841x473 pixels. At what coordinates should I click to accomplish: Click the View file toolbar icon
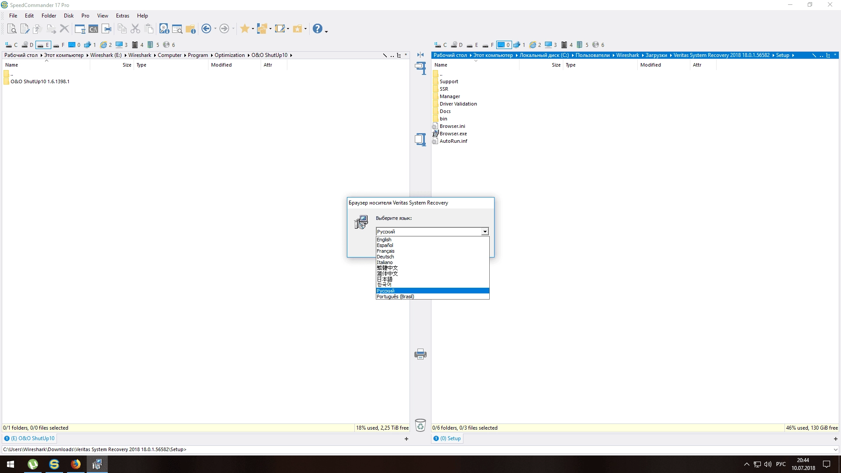pos(12,29)
